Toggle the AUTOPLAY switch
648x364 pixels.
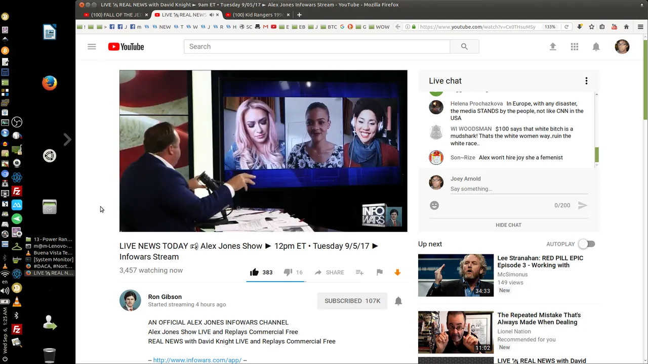coord(587,244)
